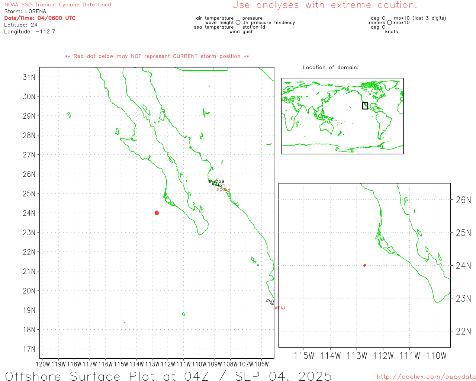Click the 25N label on the inset map
The width and height of the screenshot is (476, 381).
pos(463,233)
